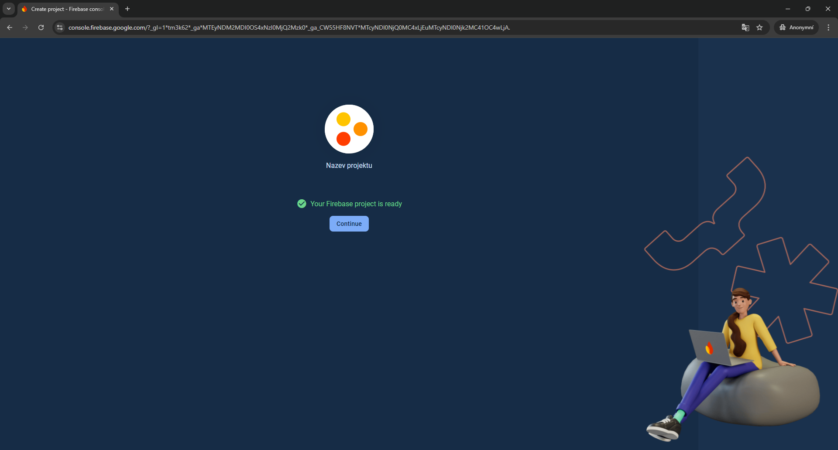The height and width of the screenshot is (450, 838).
Task: Click the Continue button
Action: pyautogui.click(x=349, y=224)
